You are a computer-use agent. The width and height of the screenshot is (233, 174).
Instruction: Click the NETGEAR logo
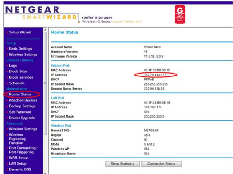click(32, 10)
